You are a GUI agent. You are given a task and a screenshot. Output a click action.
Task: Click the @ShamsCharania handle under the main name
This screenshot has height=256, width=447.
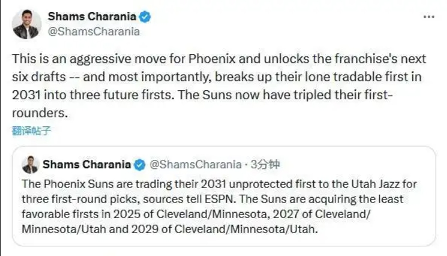point(94,32)
